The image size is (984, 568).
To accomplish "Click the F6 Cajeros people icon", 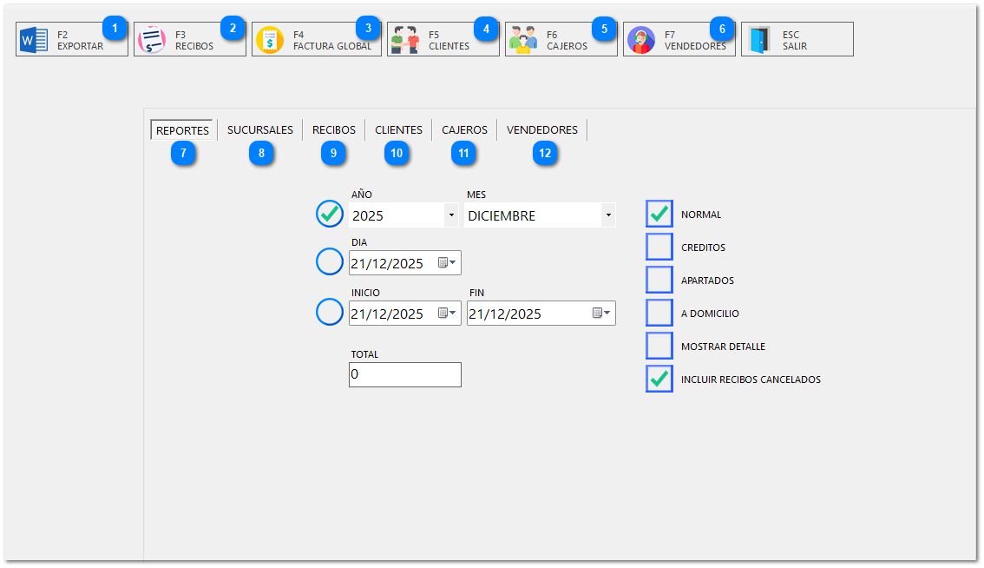I will [x=522, y=40].
